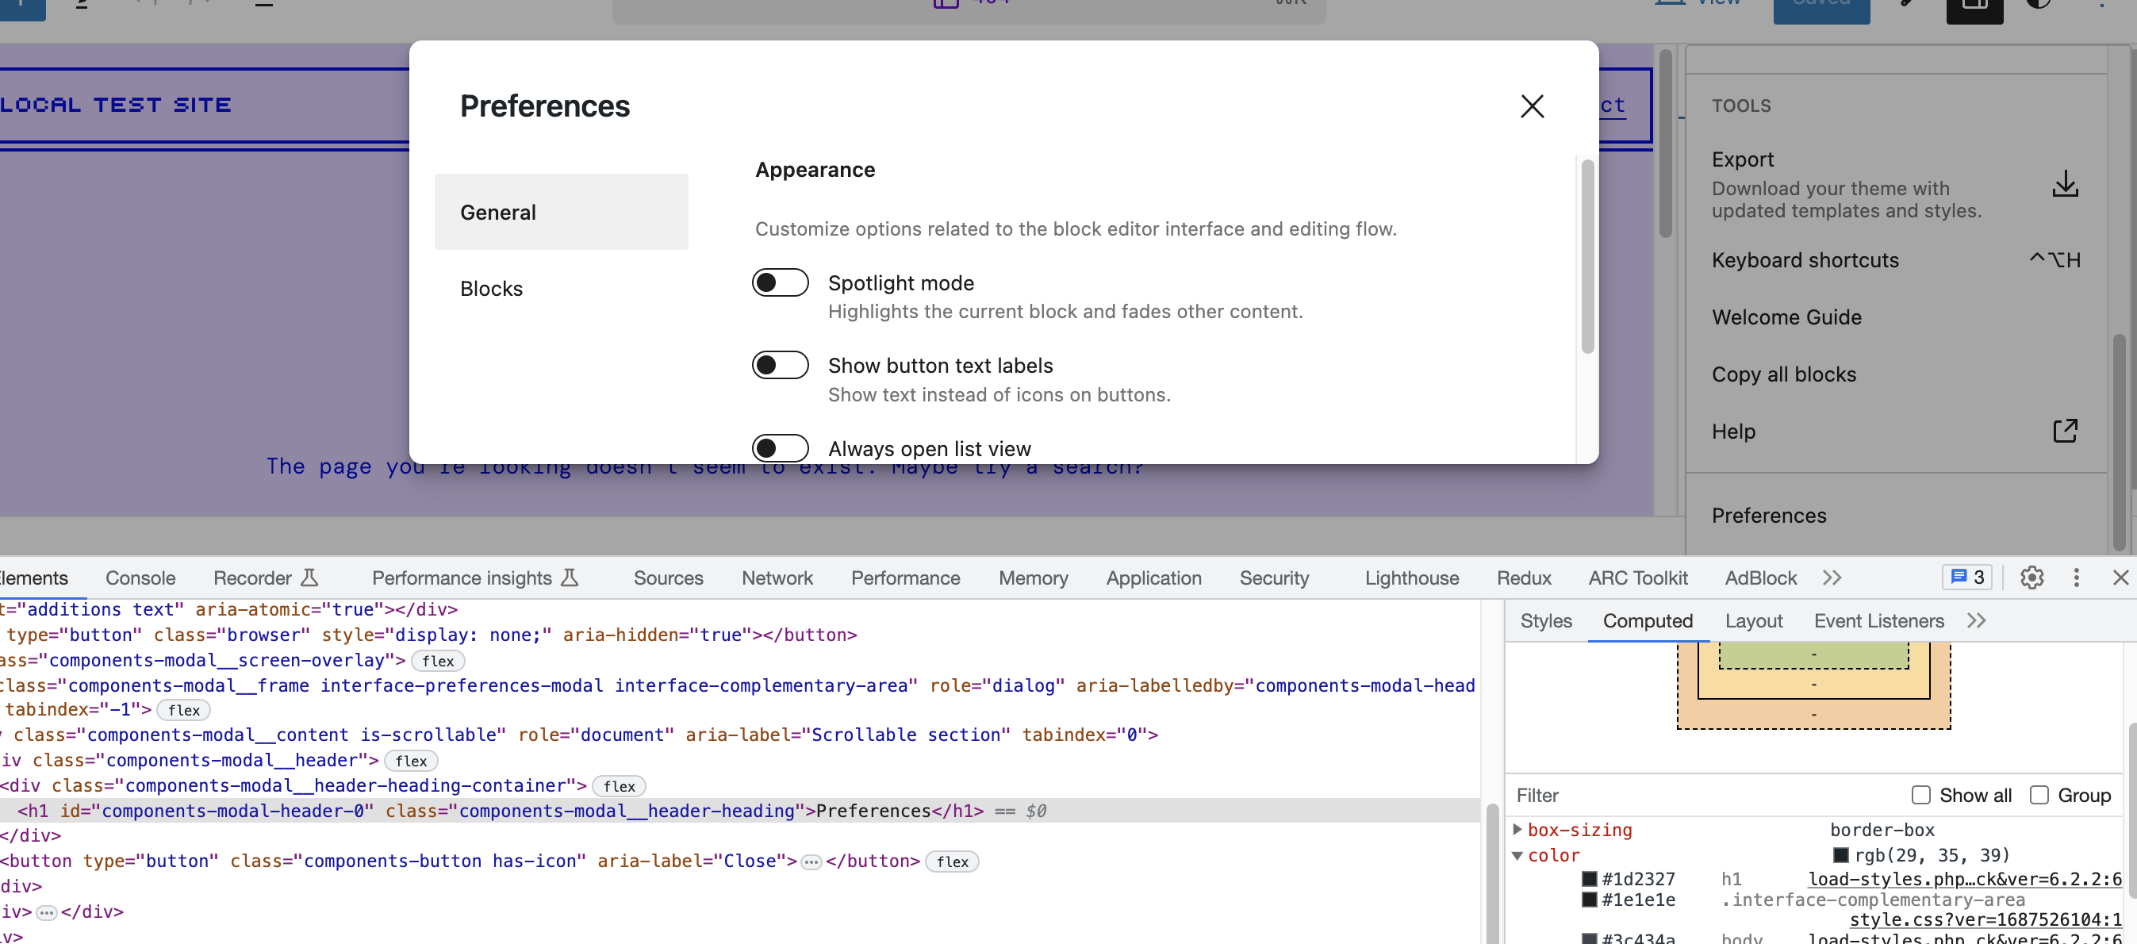Click the DevTools issues counter badge
The width and height of the screenshot is (2137, 944).
pos(1967,578)
